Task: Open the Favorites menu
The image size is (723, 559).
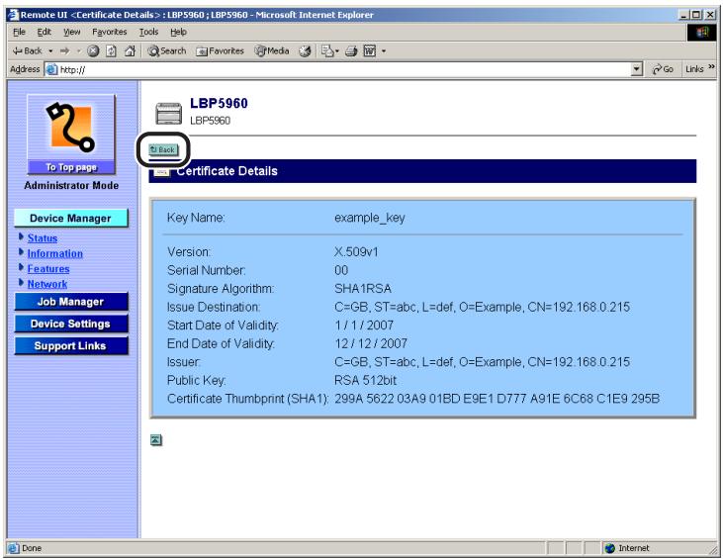Action: tap(109, 32)
